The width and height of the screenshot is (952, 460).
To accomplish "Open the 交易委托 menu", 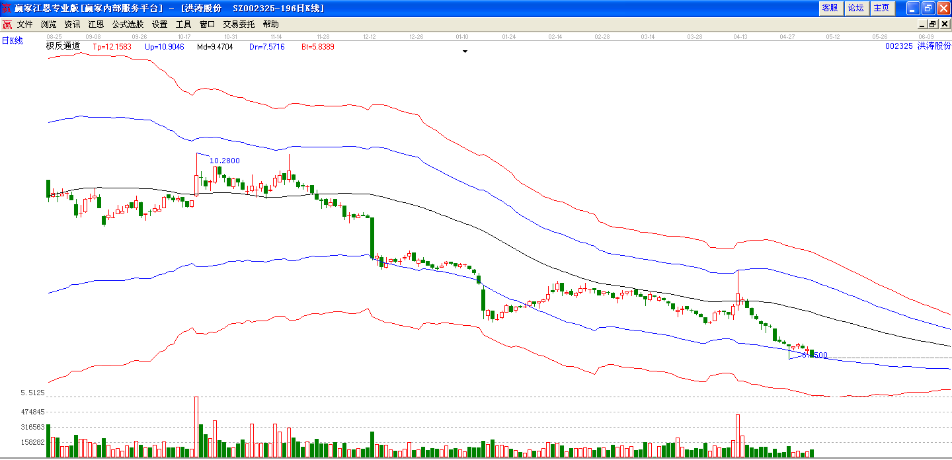I will [239, 24].
